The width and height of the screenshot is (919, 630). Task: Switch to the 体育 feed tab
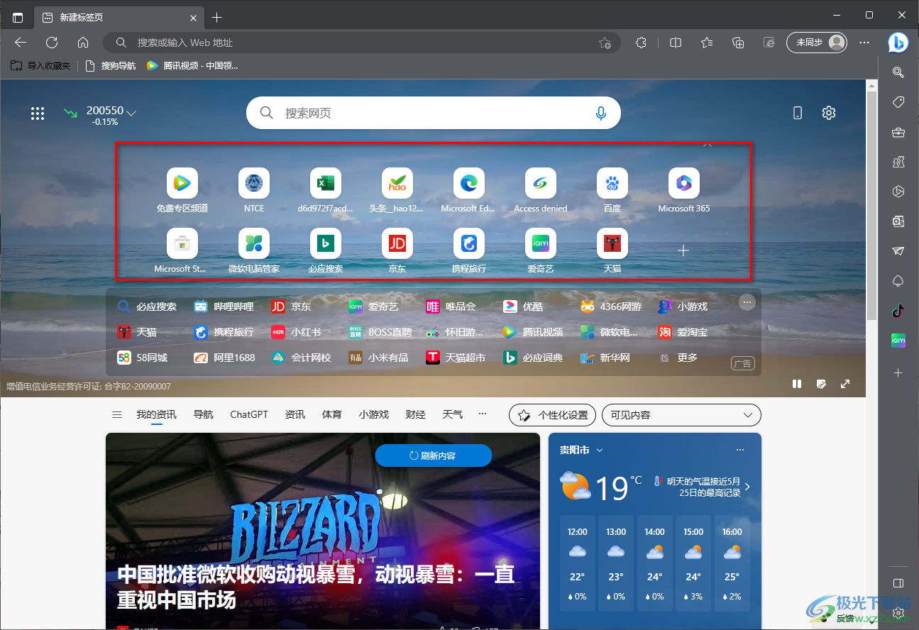[332, 414]
